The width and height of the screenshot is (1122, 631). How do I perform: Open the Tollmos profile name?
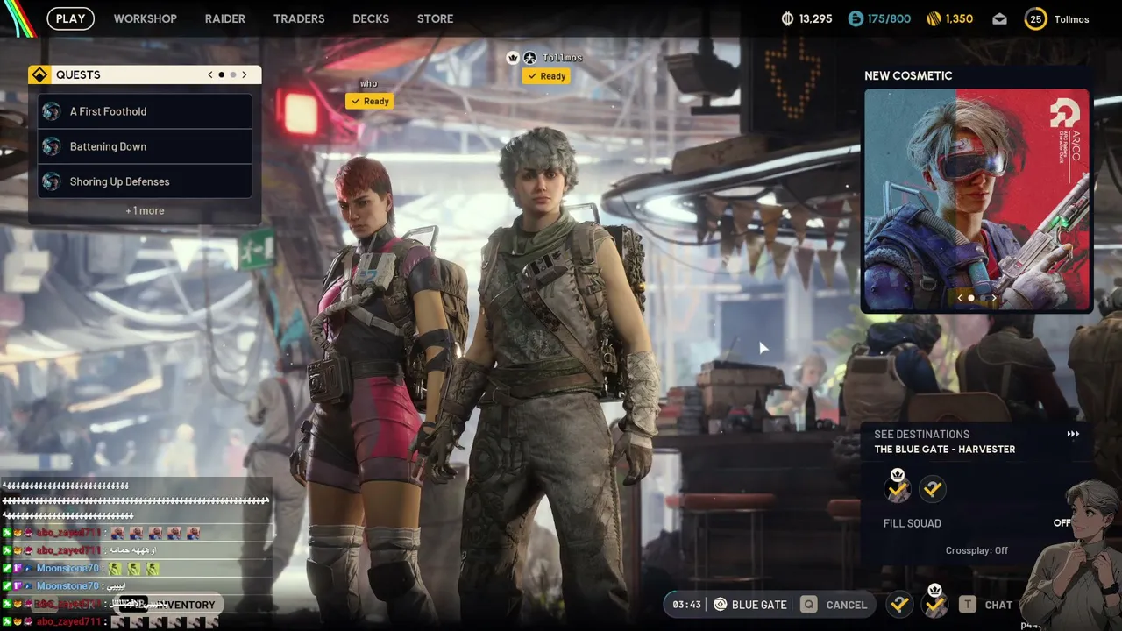(x=1071, y=19)
